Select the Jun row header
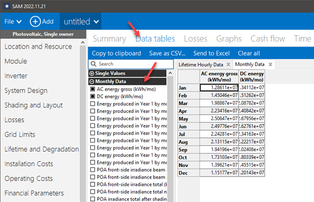Screen dimensions: 314x202 [x=189, y=127]
